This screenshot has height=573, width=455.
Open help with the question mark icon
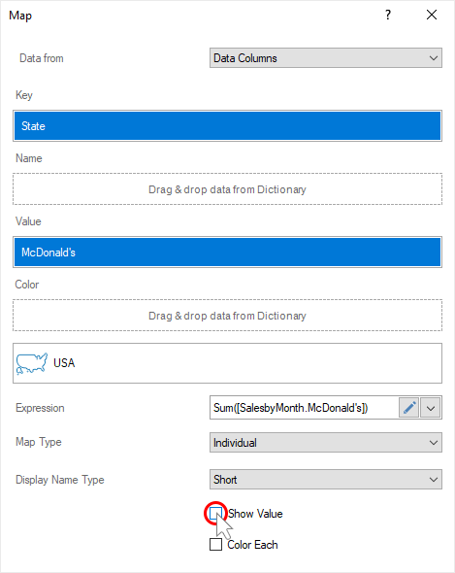[x=388, y=15]
